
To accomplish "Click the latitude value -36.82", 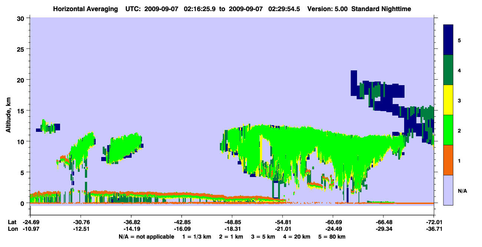I will pyautogui.click(x=131, y=222).
